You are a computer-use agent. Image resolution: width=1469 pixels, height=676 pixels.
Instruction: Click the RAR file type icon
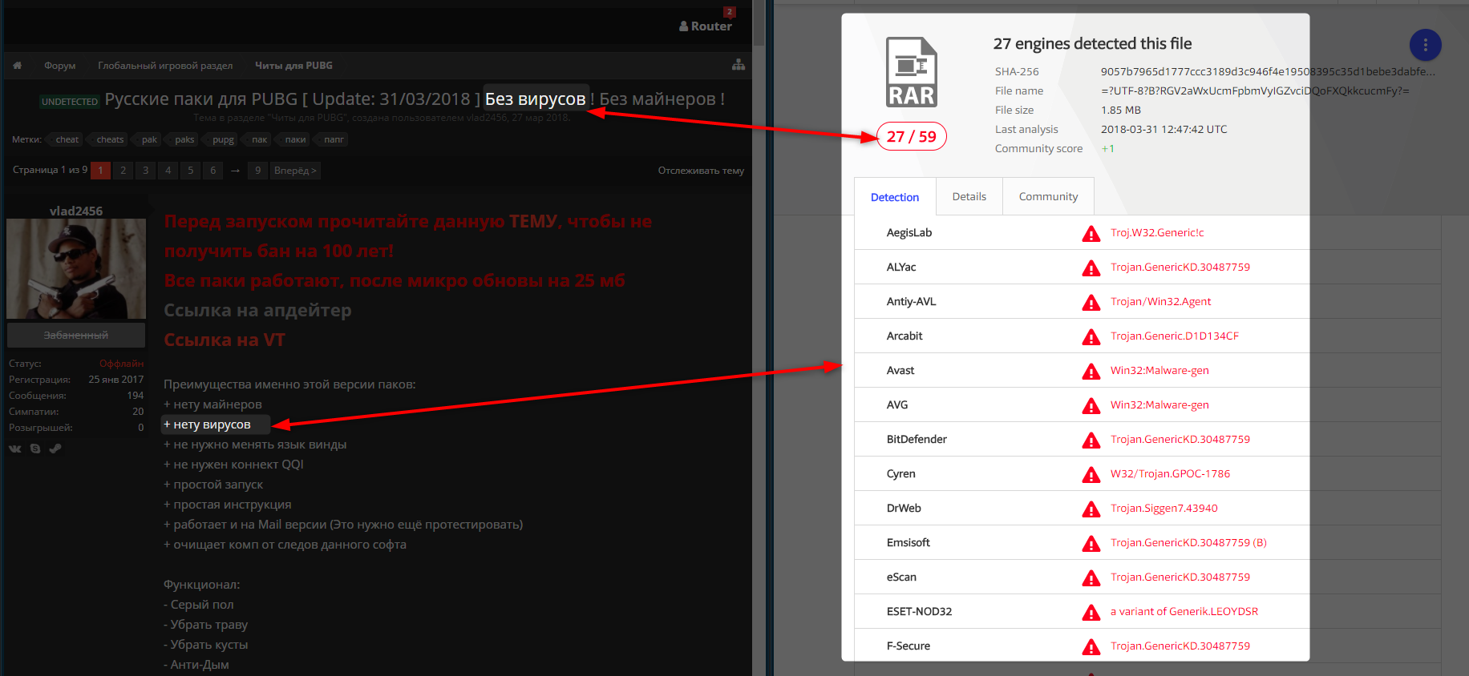pos(912,72)
